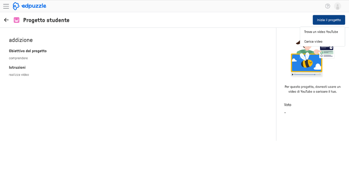Click the realizza video instructions text
Viewport: 349px width, 174px height.
(x=19, y=75)
